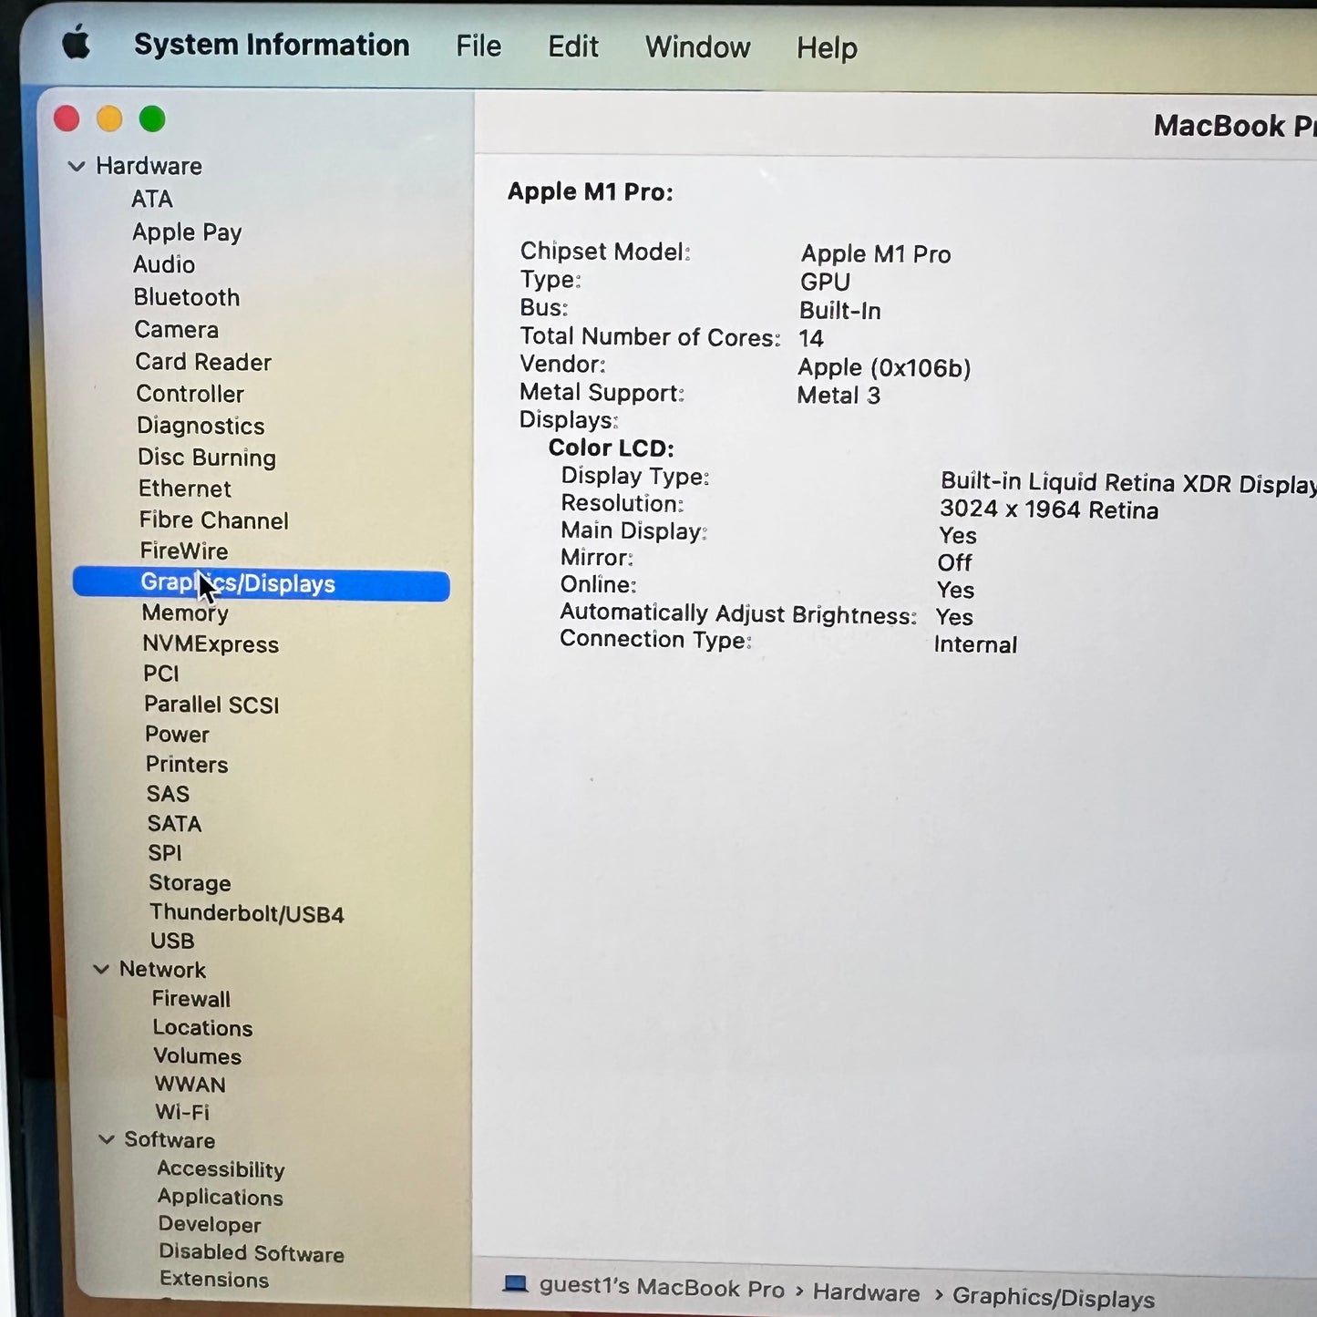The width and height of the screenshot is (1317, 1317).
Task: Open the Apple menu
Action: (77, 43)
